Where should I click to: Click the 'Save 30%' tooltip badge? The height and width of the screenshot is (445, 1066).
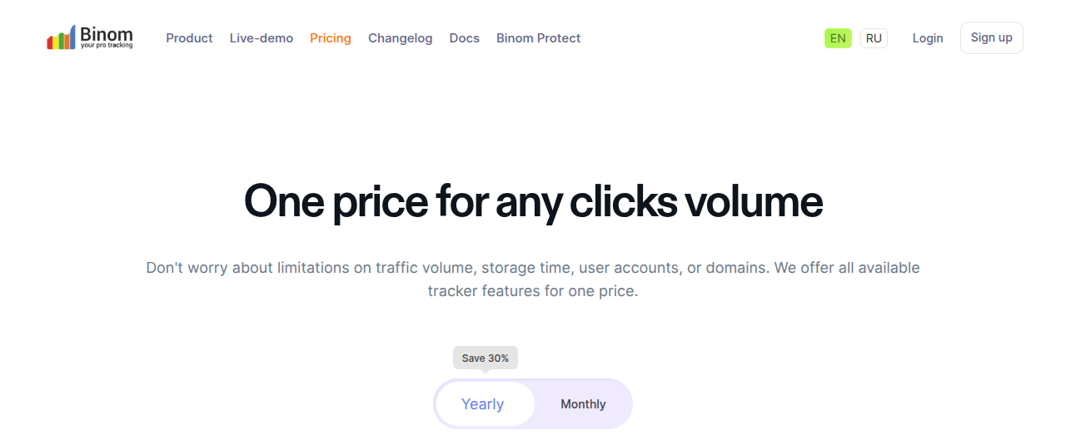486,358
